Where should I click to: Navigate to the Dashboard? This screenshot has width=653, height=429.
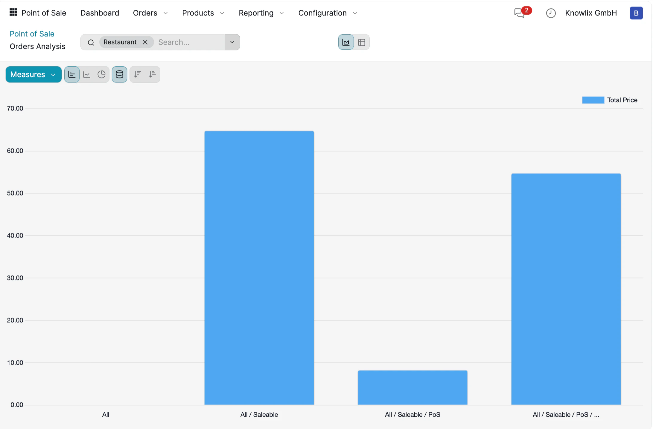pyautogui.click(x=100, y=13)
